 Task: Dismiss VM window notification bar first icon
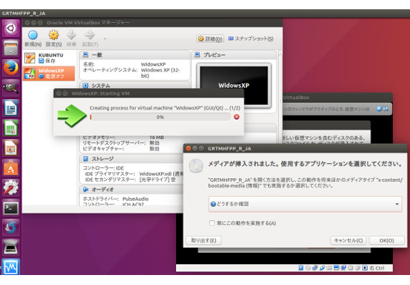tap(379, 109)
